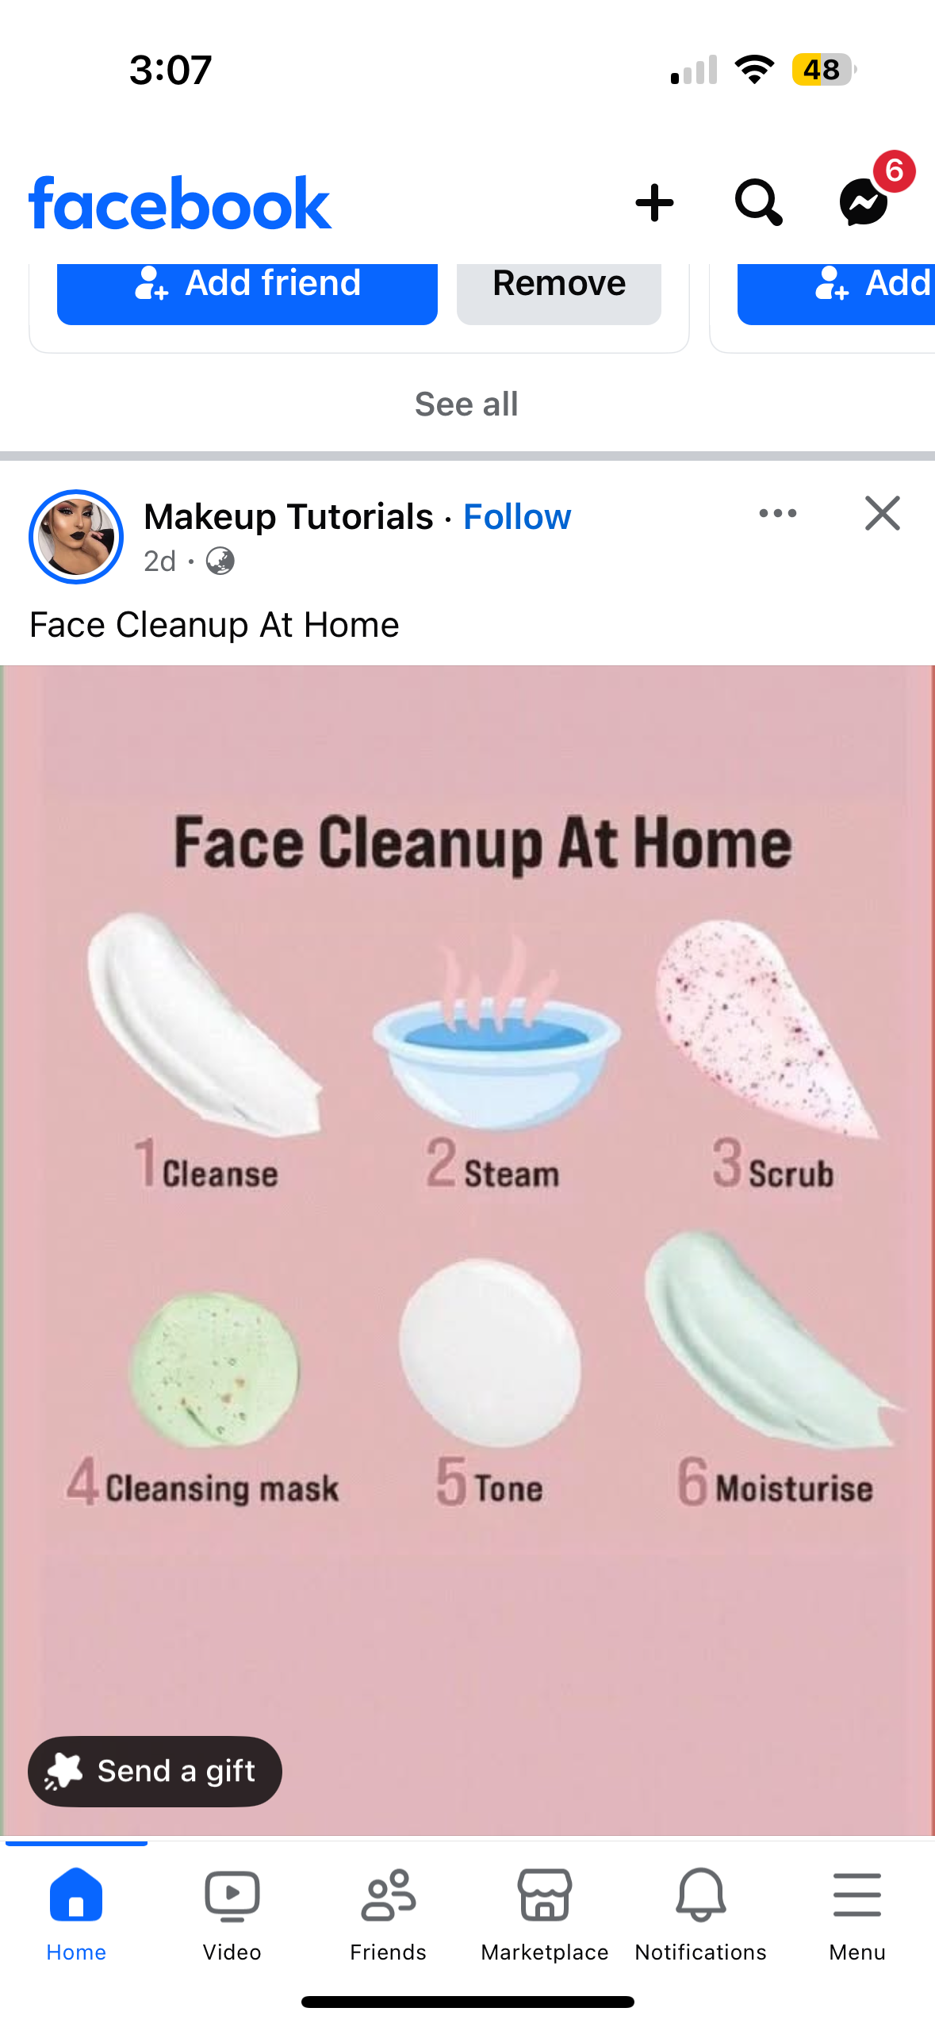935x2027 pixels.
Task: Tap See all friend suggestions
Action: (466, 404)
